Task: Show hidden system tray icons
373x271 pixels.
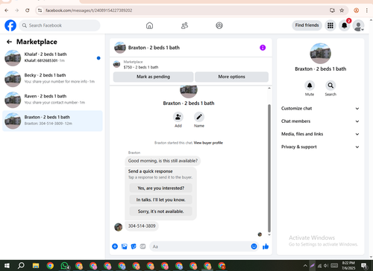Action: click(x=305, y=266)
